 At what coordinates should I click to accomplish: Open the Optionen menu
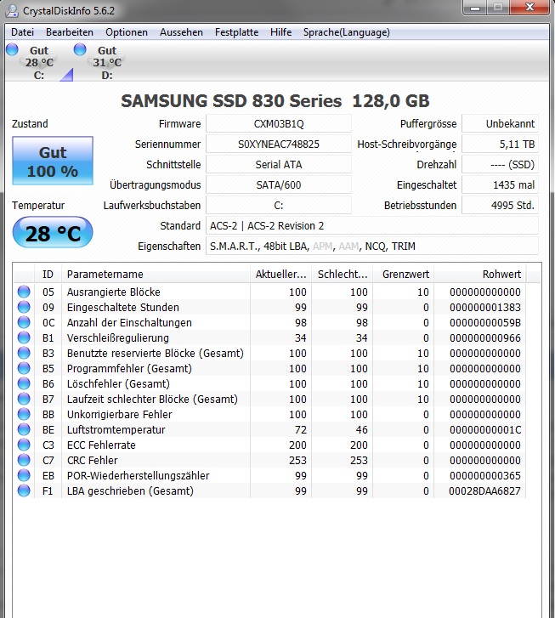point(127,32)
